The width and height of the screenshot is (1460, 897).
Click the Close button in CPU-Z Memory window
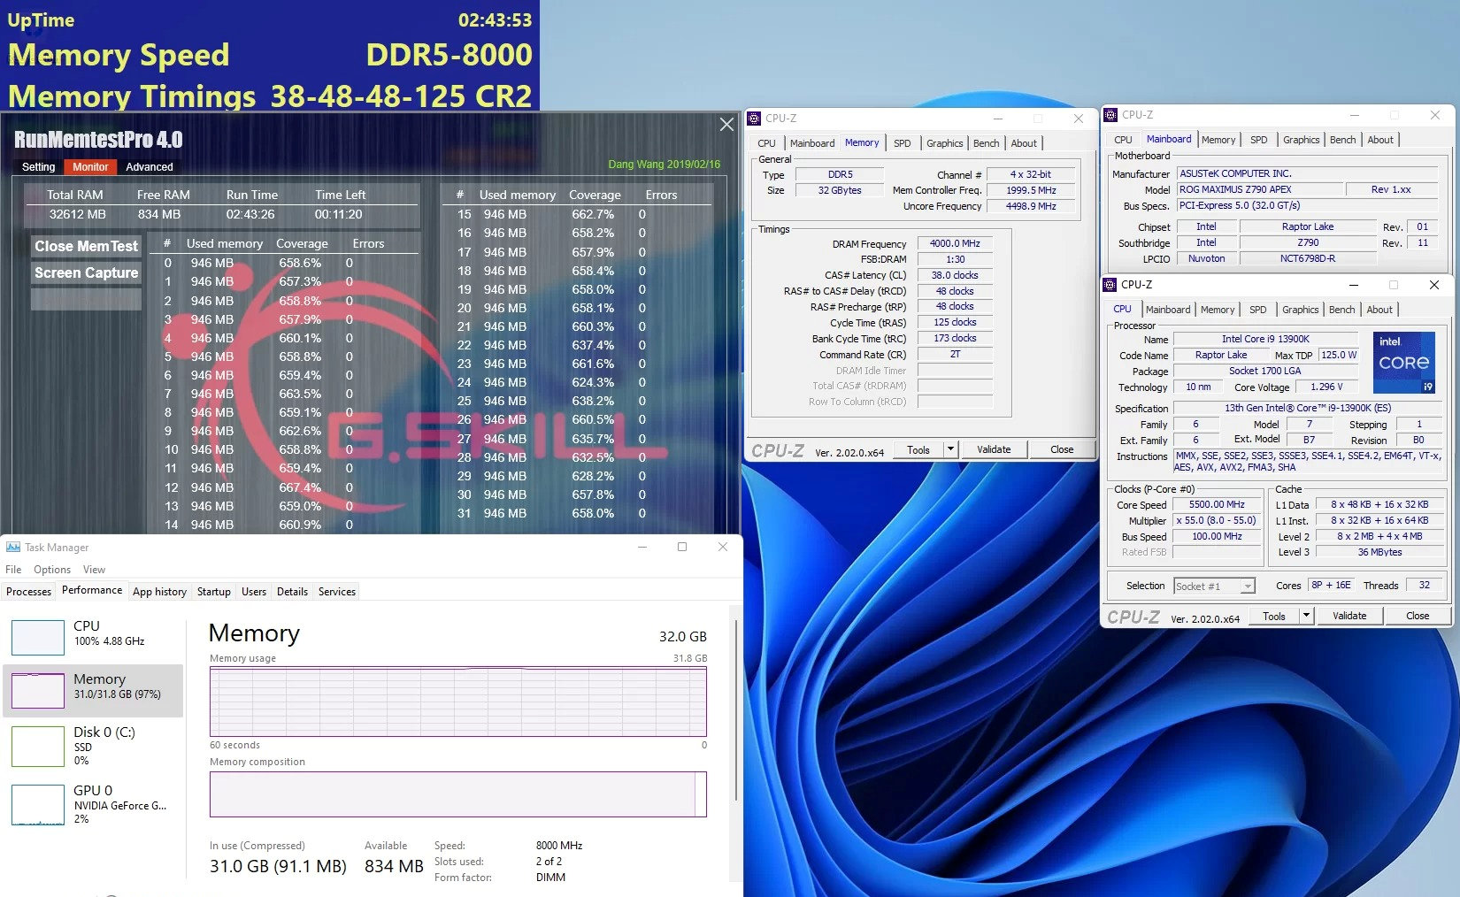coord(1062,449)
